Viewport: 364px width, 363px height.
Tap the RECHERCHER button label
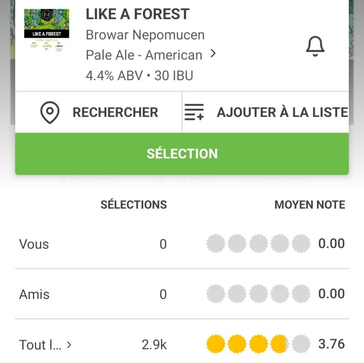click(115, 112)
